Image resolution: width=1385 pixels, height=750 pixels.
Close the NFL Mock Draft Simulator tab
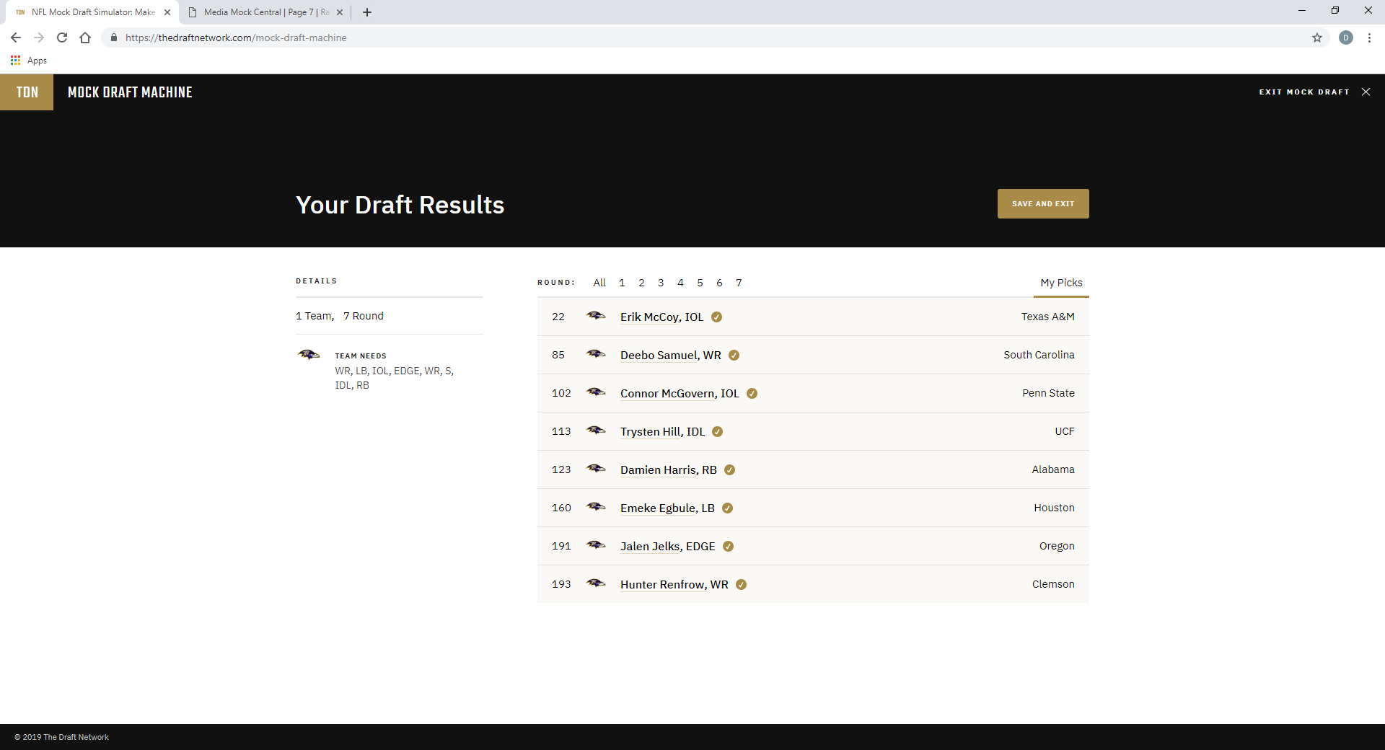pyautogui.click(x=167, y=12)
